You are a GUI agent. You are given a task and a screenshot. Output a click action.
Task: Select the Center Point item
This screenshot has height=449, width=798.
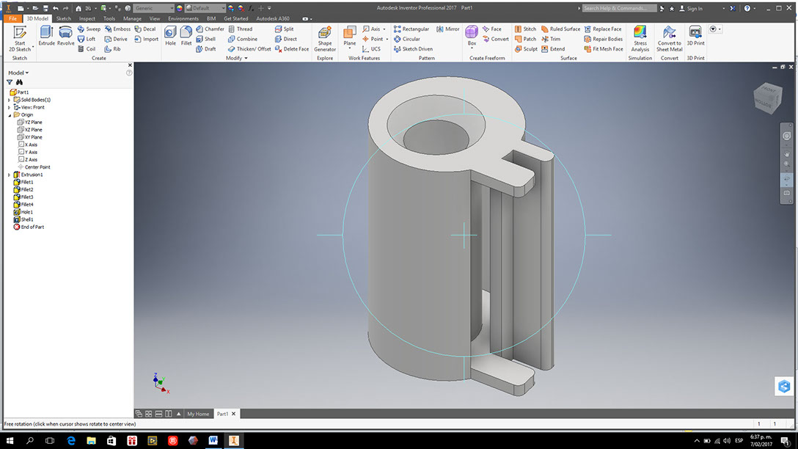click(x=34, y=167)
